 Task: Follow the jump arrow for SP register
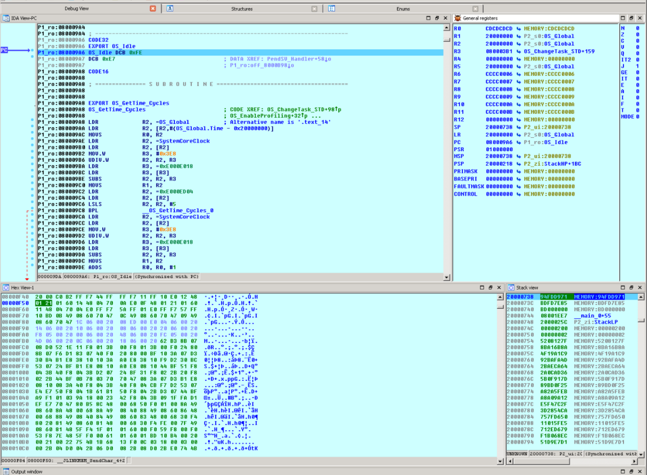(x=520, y=127)
